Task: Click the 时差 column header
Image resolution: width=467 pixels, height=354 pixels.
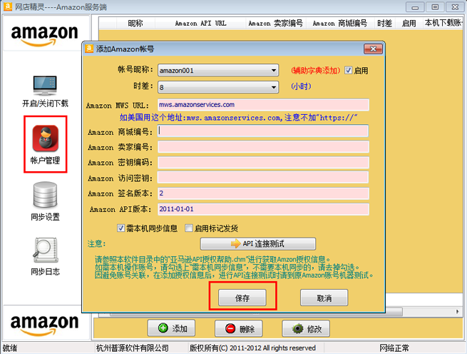Action: point(384,23)
